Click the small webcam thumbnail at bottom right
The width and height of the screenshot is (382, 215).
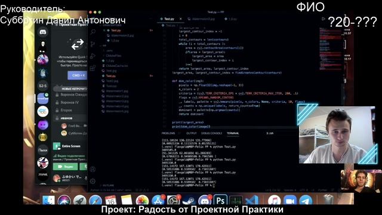[361, 180]
